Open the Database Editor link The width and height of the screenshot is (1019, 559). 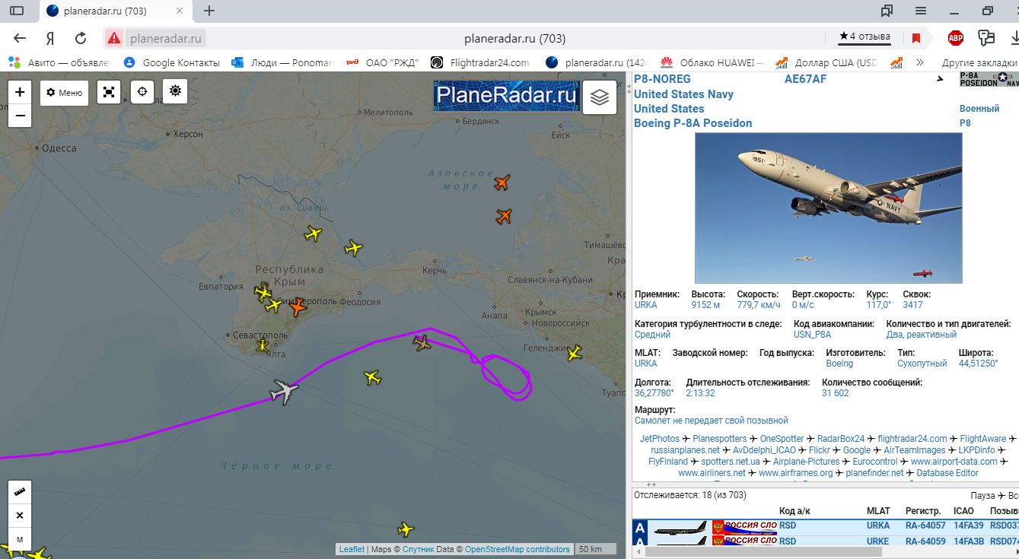click(x=947, y=473)
